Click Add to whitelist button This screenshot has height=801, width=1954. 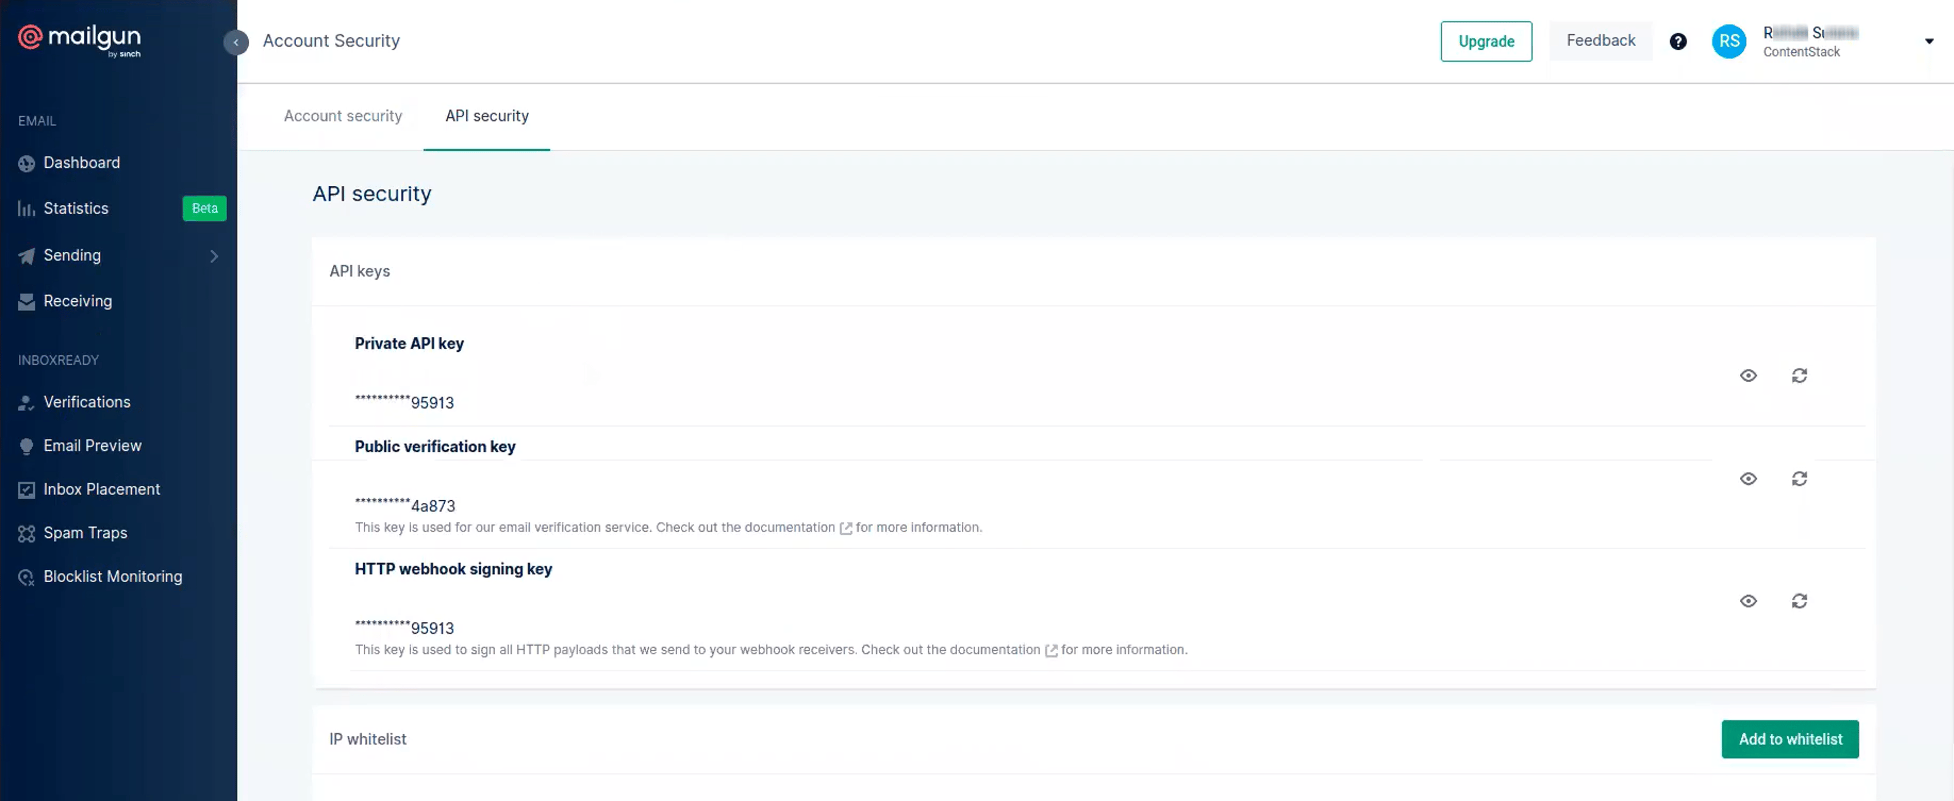1790,739
